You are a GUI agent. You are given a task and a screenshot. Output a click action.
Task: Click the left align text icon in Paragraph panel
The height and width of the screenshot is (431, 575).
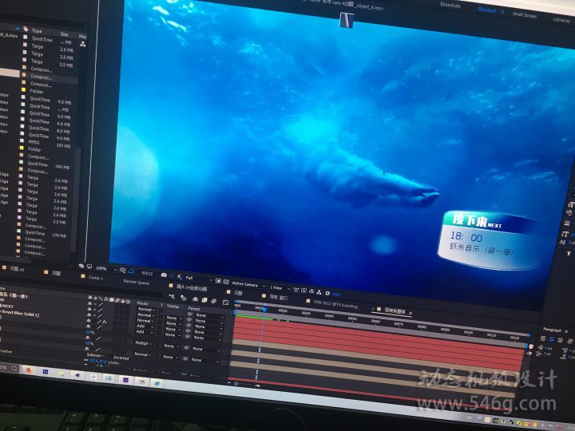[544, 338]
